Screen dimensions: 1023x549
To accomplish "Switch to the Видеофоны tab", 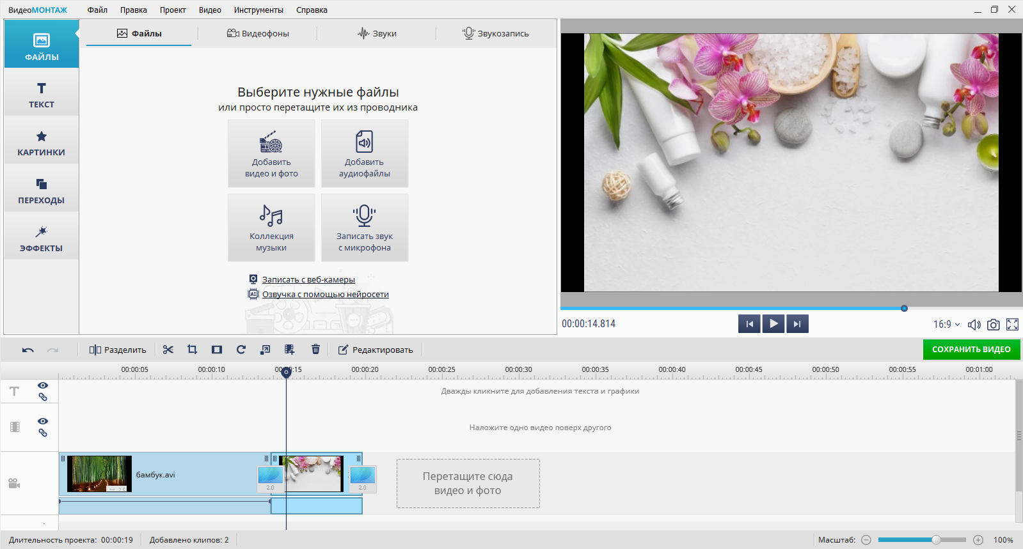I will click(x=258, y=33).
